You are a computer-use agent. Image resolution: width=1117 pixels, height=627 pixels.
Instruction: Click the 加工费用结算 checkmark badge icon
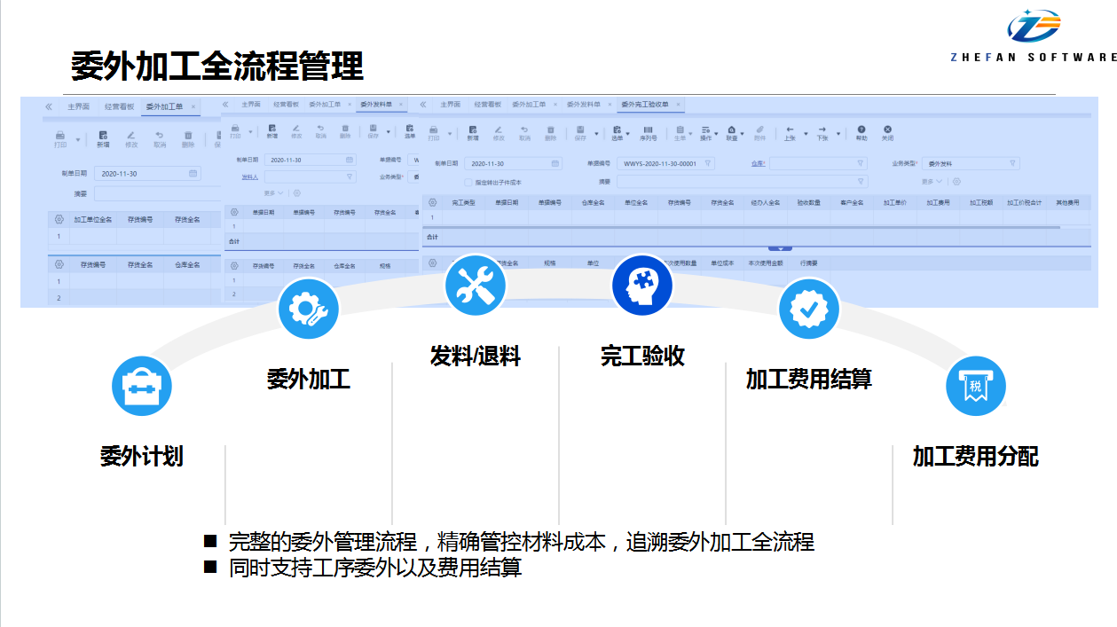pos(808,309)
